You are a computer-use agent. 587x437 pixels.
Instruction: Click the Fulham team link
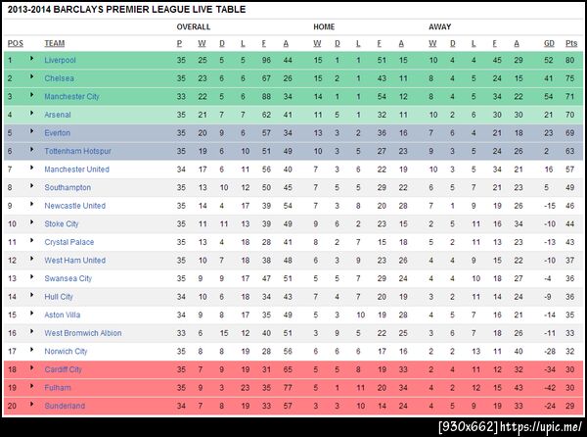[x=56, y=388]
